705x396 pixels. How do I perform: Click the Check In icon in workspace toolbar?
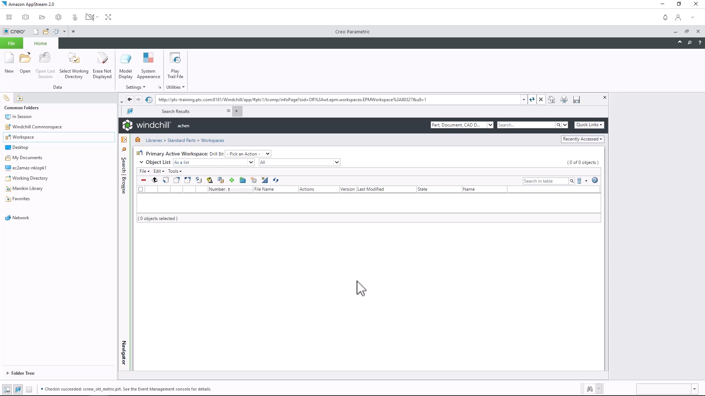(x=166, y=180)
